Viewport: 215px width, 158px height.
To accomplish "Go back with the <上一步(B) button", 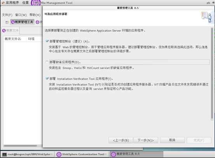I will [x=121, y=140].
